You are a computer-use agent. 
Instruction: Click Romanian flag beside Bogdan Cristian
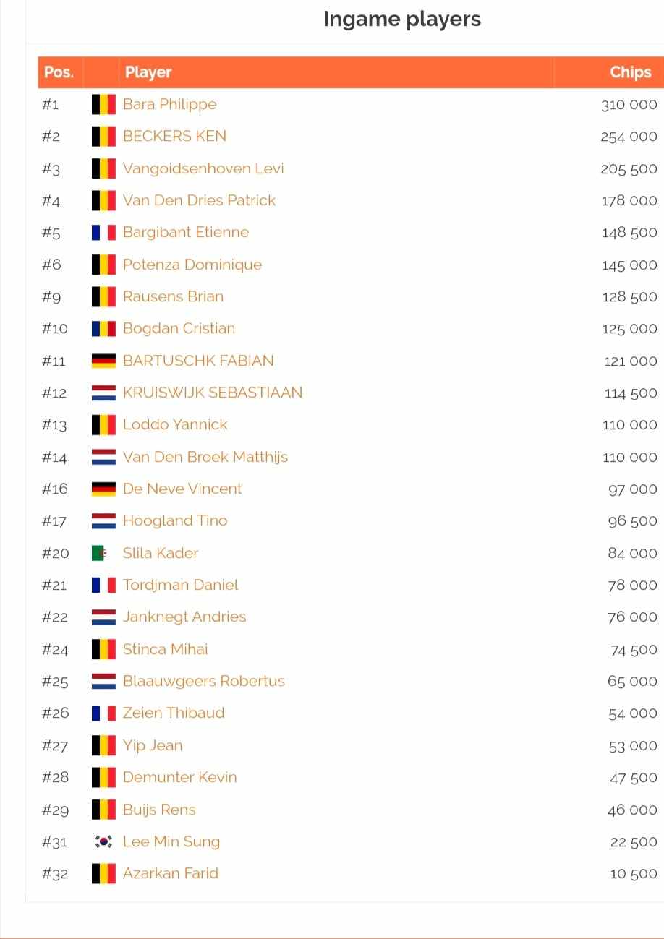[103, 328]
